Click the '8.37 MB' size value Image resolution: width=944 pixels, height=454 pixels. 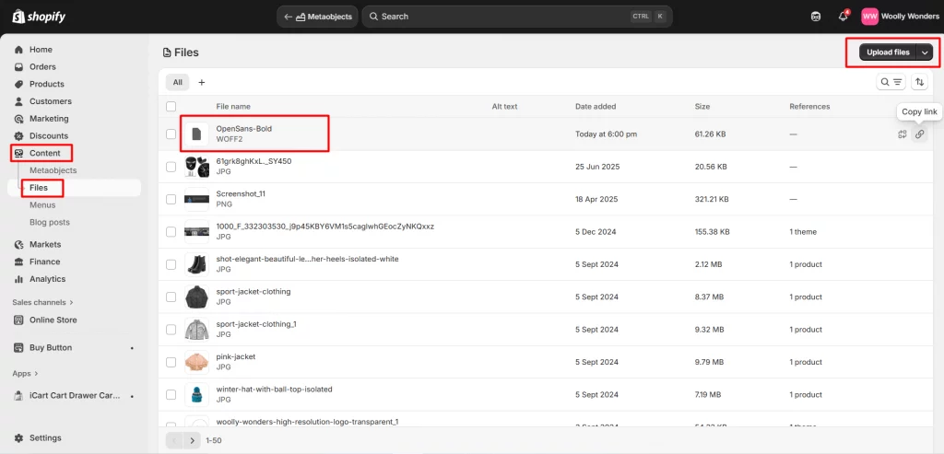pos(709,297)
